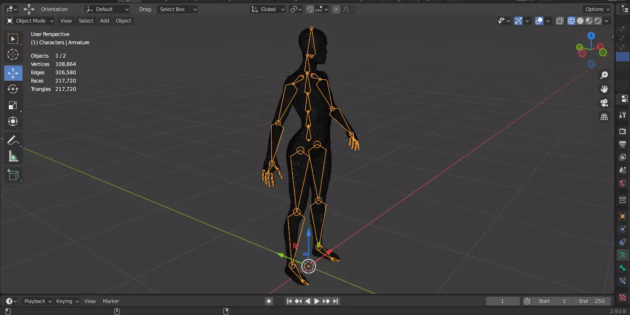Toggle proportional editing
This screenshot has width=630, height=315.
tap(336, 9)
